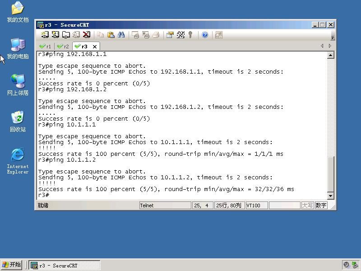Open Session Options toolbar icon
Viewport: 361px width, 271px height.
170,35
